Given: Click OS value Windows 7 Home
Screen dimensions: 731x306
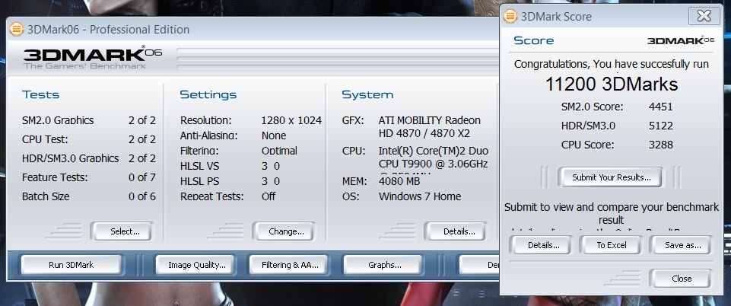Looking at the screenshot, I should tap(420, 196).
